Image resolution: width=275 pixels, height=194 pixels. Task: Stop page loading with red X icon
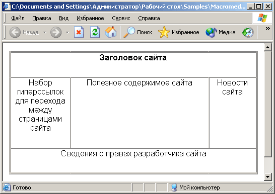pos(79,32)
